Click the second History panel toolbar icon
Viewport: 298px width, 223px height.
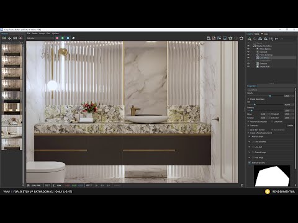[9, 38]
